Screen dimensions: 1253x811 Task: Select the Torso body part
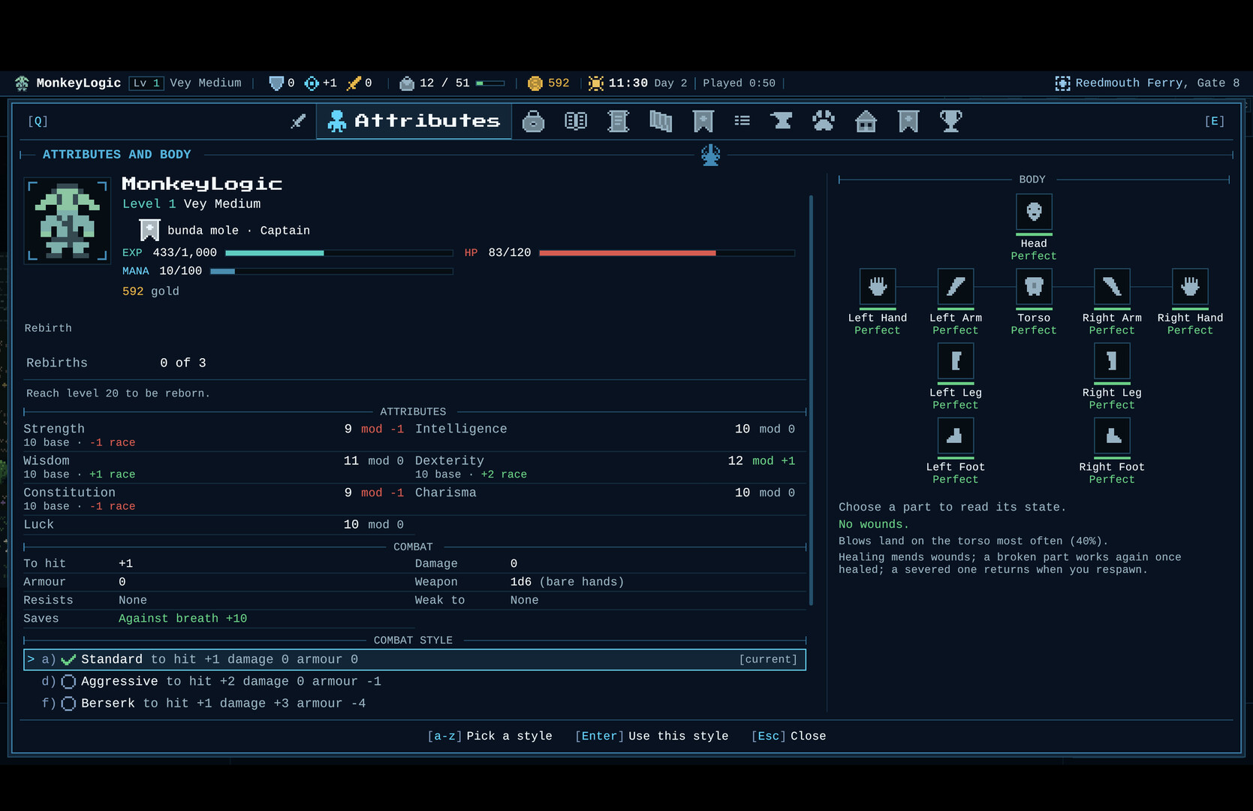1034,287
